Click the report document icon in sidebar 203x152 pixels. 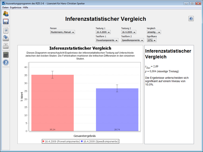6,31
